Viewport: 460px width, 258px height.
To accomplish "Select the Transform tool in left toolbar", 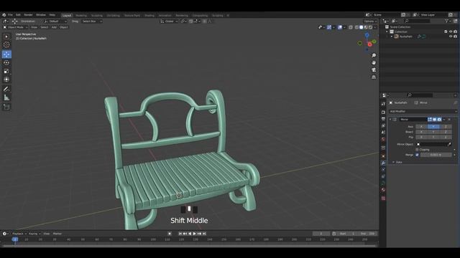I will 6,80.
